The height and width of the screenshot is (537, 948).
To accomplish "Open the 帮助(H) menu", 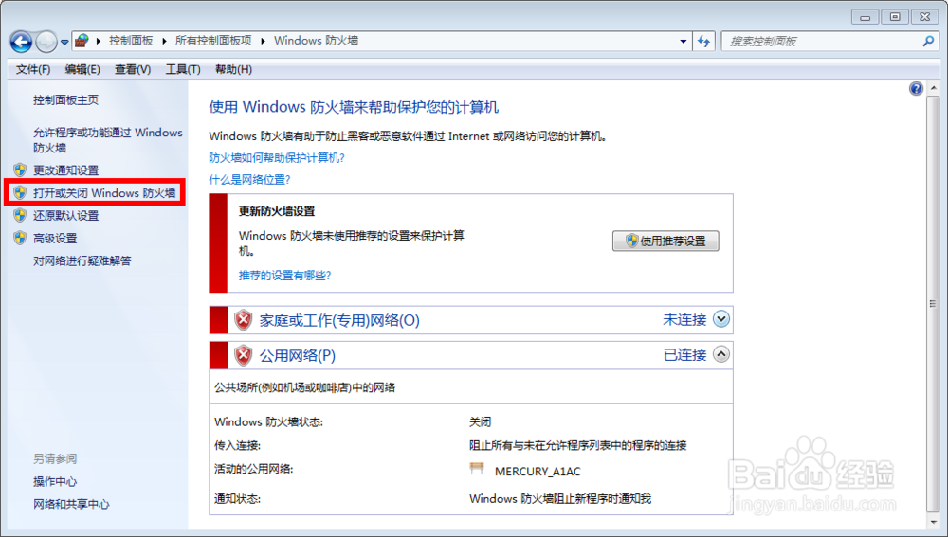I will (x=233, y=69).
